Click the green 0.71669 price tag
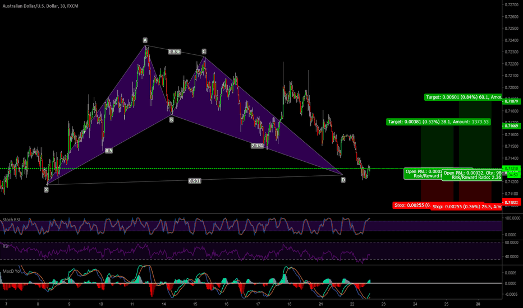523x308 pixels. (x=511, y=126)
